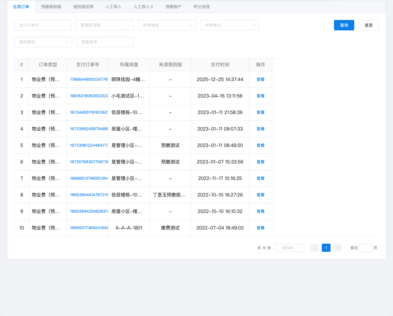Screen dimensions: 393x316
Task: Click 查看 for row 1
Action: [260, 79]
